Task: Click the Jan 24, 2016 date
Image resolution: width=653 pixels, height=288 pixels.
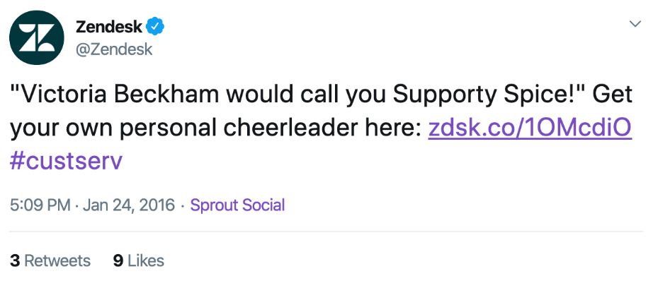Action: (129, 205)
